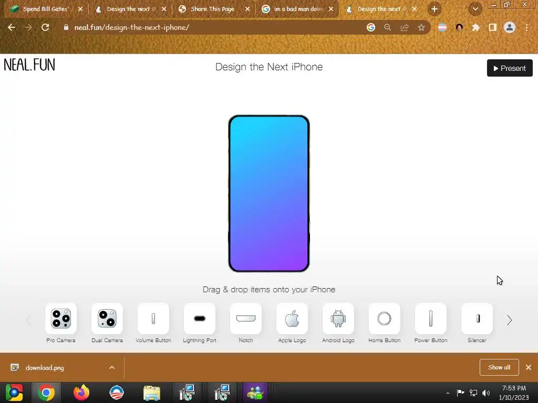538x403 pixels.
Task: Open the zoom indicator in address bar
Action: (388, 27)
